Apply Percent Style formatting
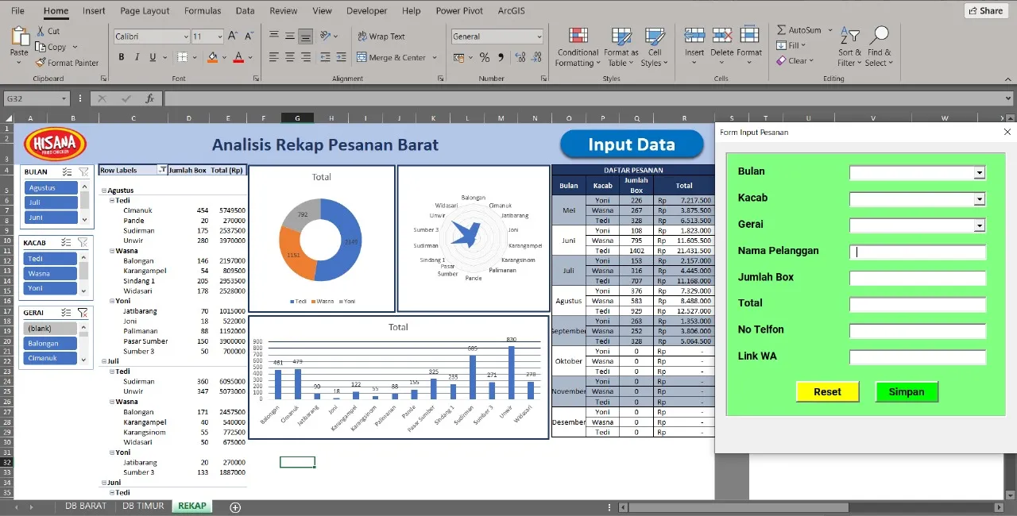The height and width of the screenshot is (516, 1017). pyautogui.click(x=484, y=57)
